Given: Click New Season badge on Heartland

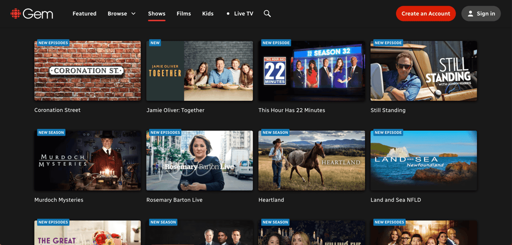Looking at the screenshot, I should click(x=275, y=133).
